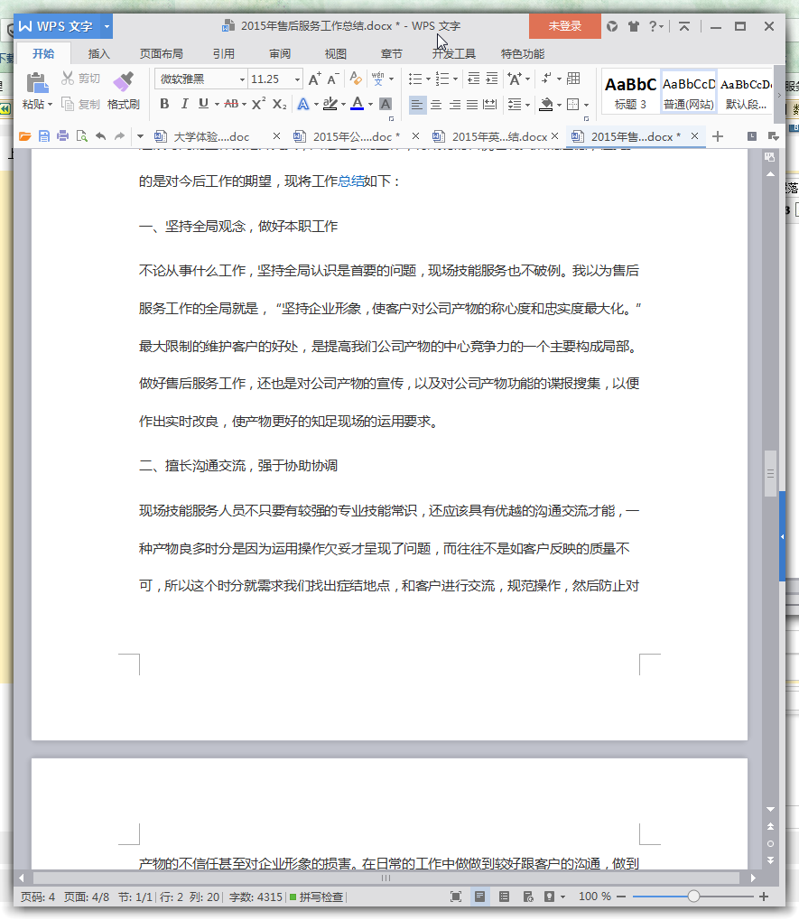Increase font size with A+ icon
Image resolution: width=799 pixels, height=920 pixels.
(x=314, y=79)
